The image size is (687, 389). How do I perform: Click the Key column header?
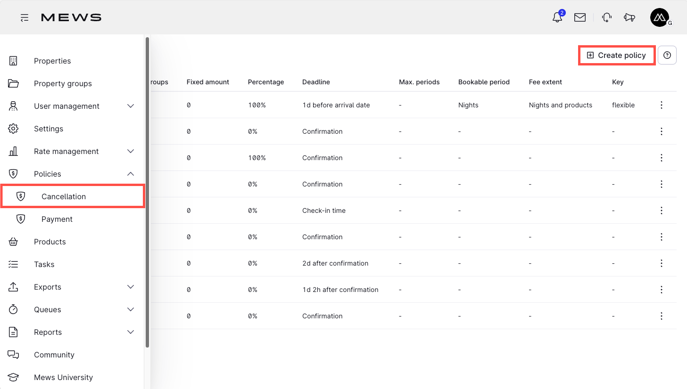(618, 82)
